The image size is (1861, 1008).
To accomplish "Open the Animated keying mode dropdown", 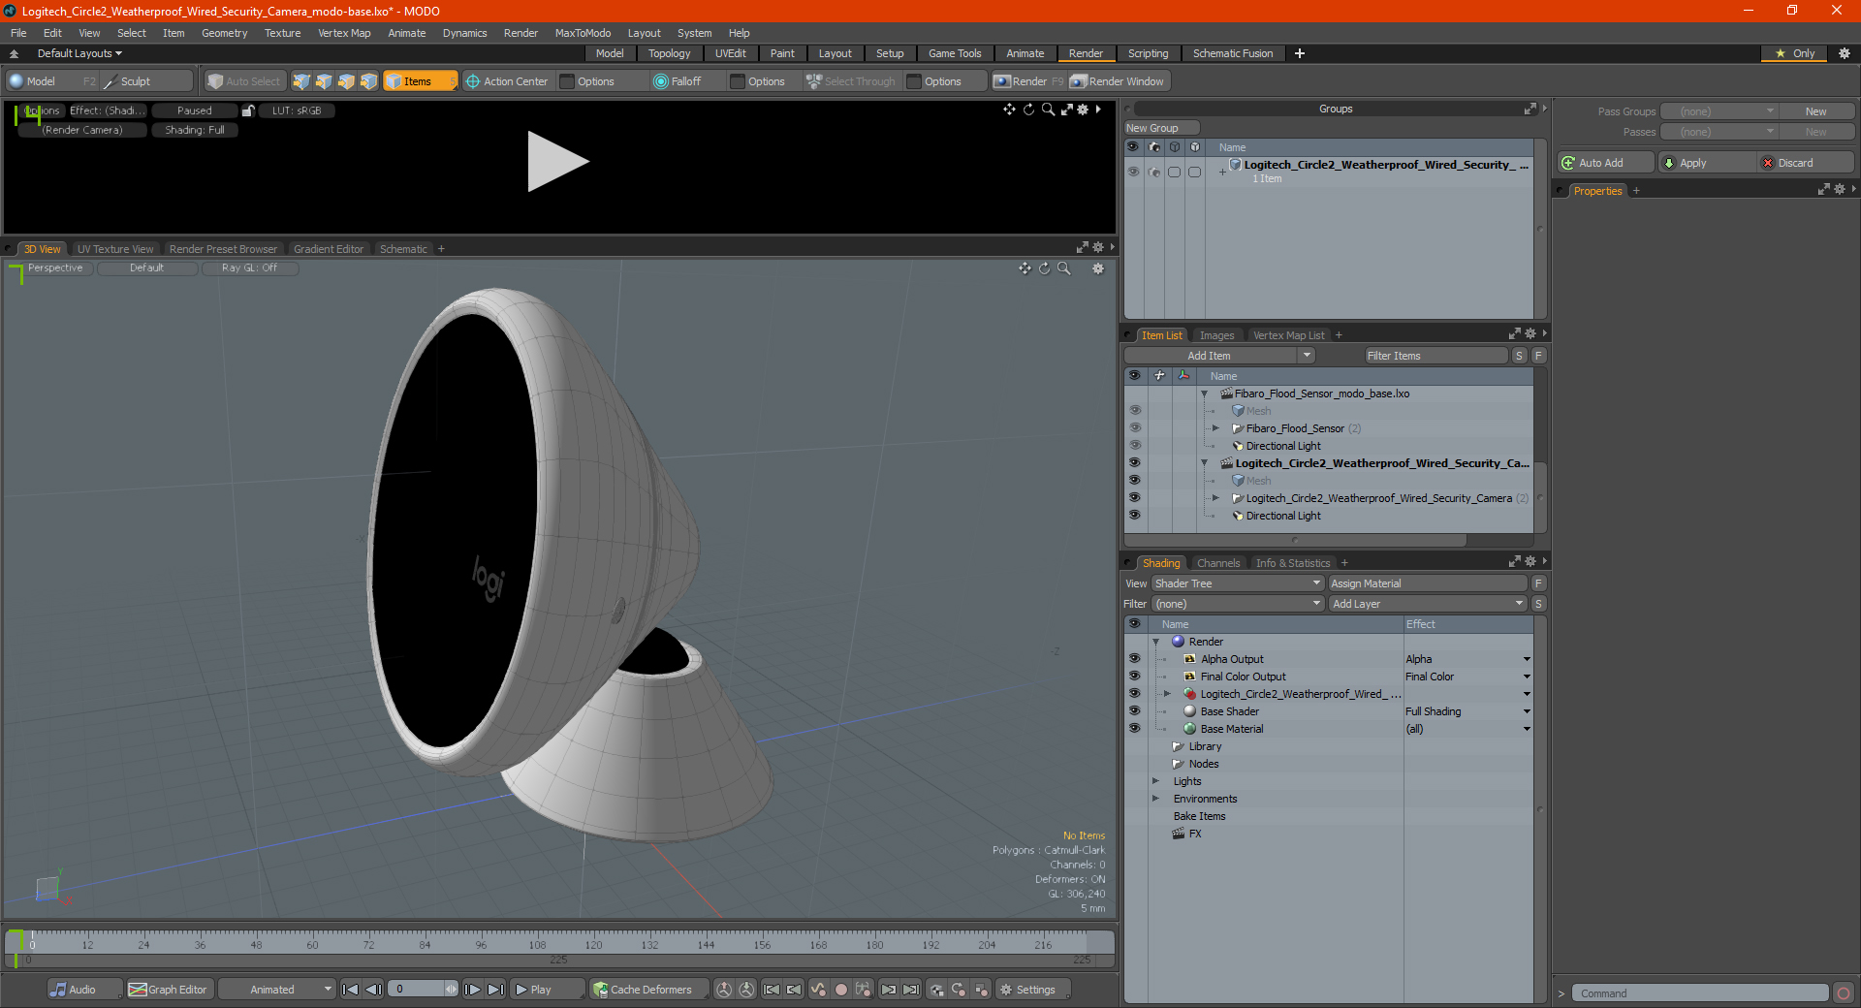I will pos(277,990).
